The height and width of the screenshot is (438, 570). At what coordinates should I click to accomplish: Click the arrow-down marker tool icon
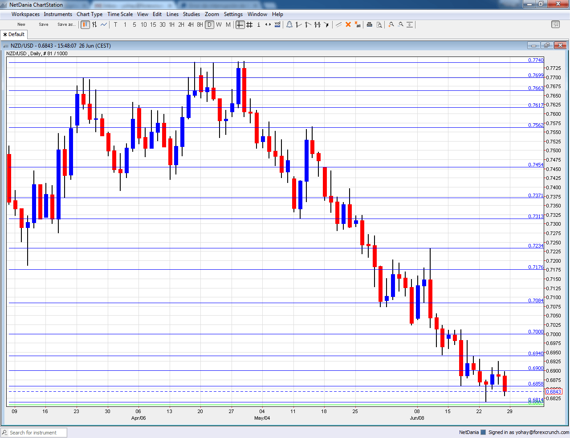pyautogui.click(x=327, y=24)
